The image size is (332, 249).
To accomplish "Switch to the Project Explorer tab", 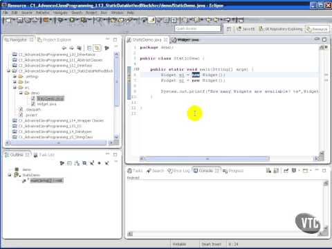I will [55, 40].
